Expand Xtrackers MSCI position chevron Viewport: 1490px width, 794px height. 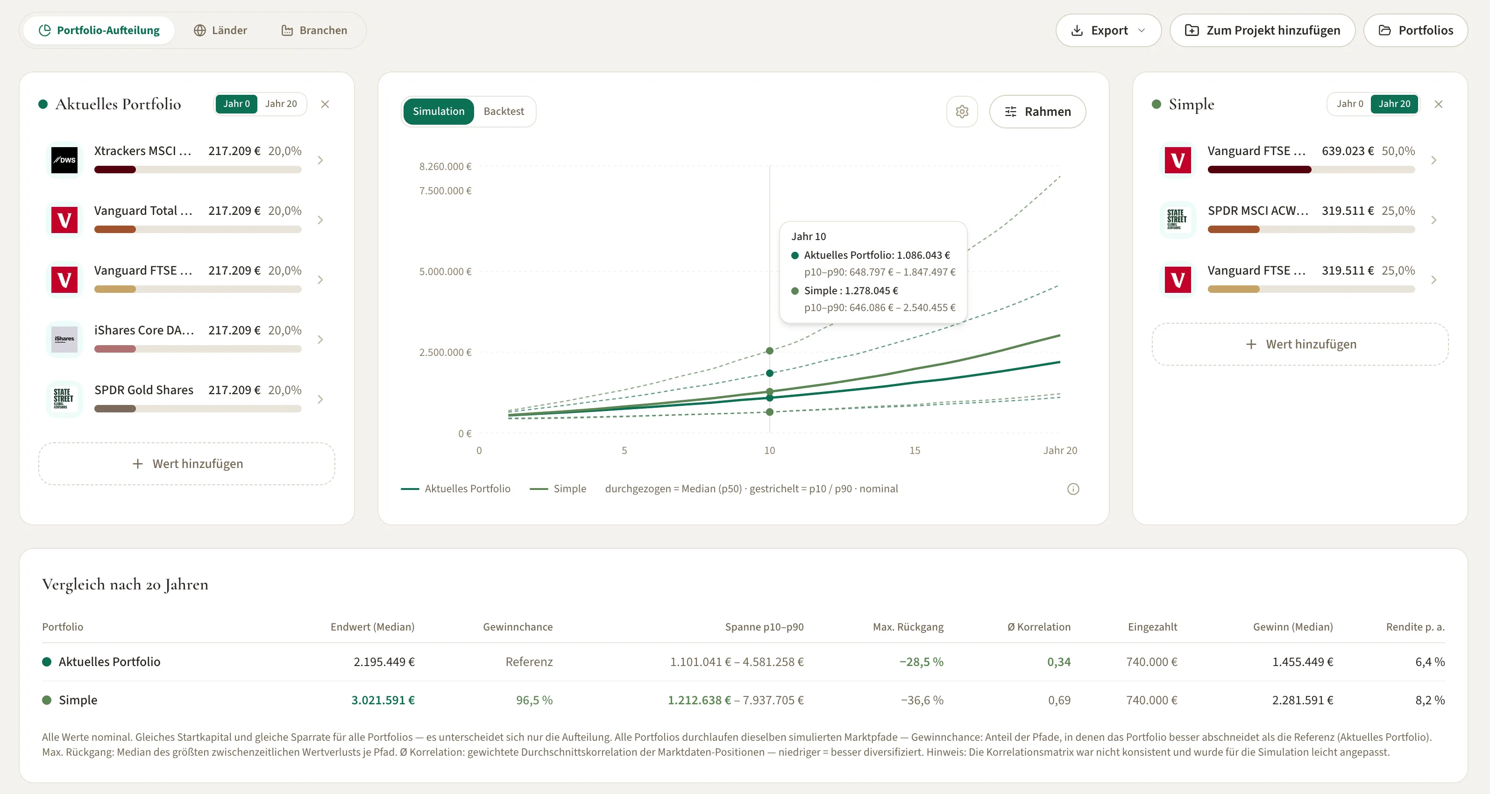coord(320,160)
